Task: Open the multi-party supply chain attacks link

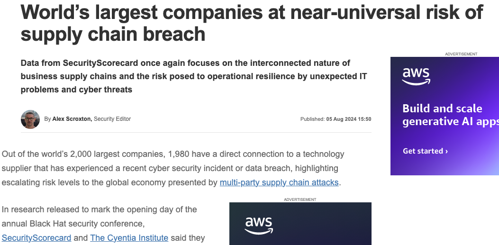Action: point(279,182)
